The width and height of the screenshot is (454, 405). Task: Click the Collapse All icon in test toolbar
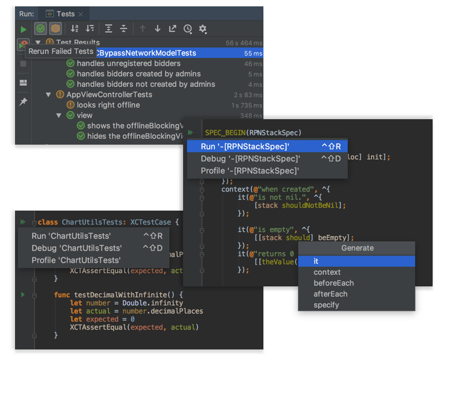(124, 29)
